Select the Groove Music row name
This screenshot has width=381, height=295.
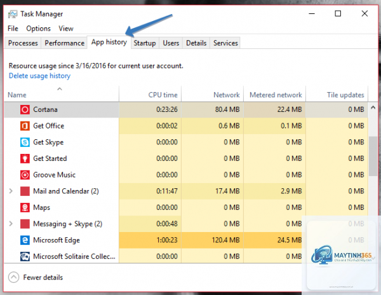[x=54, y=175]
